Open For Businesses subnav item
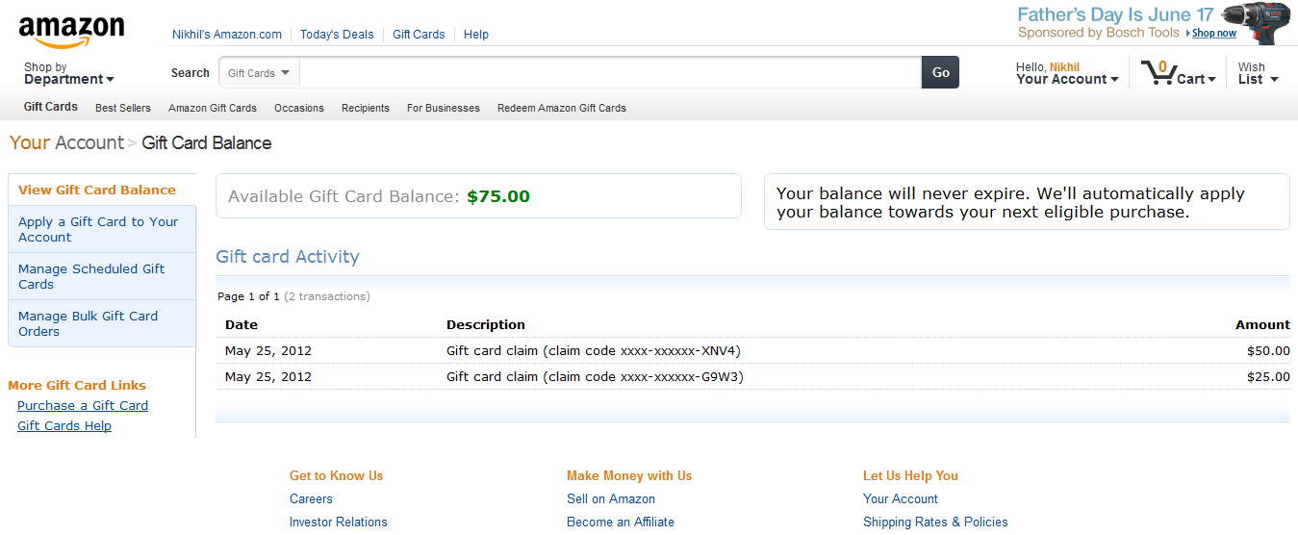This screenshot has width=1298, height=535. [444, 108]
